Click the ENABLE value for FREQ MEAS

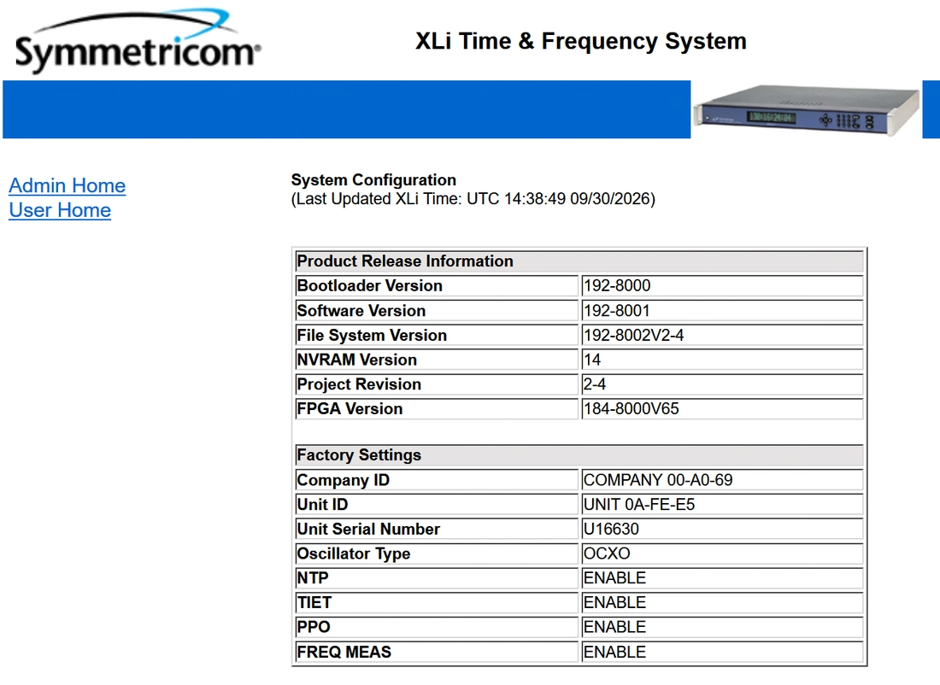point(614,652)
